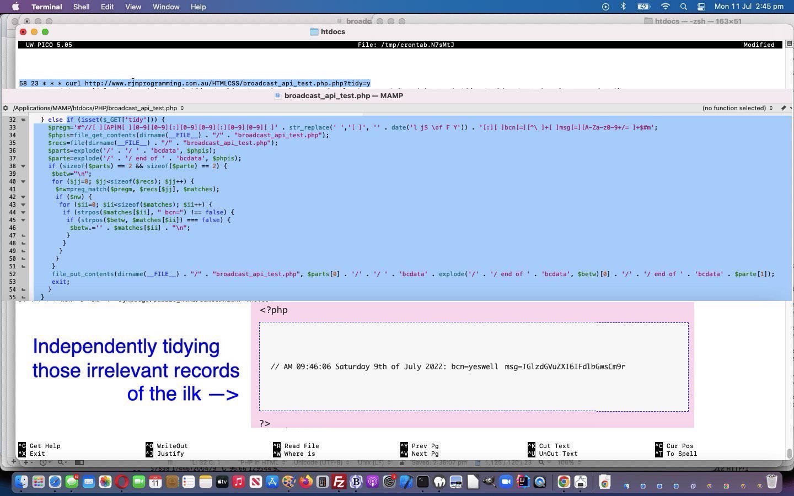Open the Terminal app menu
Image resolution: width=794 pixels, height=496 pixels.
click(x=46, y=7)
